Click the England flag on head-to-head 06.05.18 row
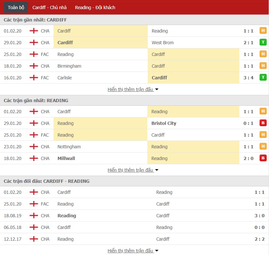 pyautogui.click(x=34, y=227)
